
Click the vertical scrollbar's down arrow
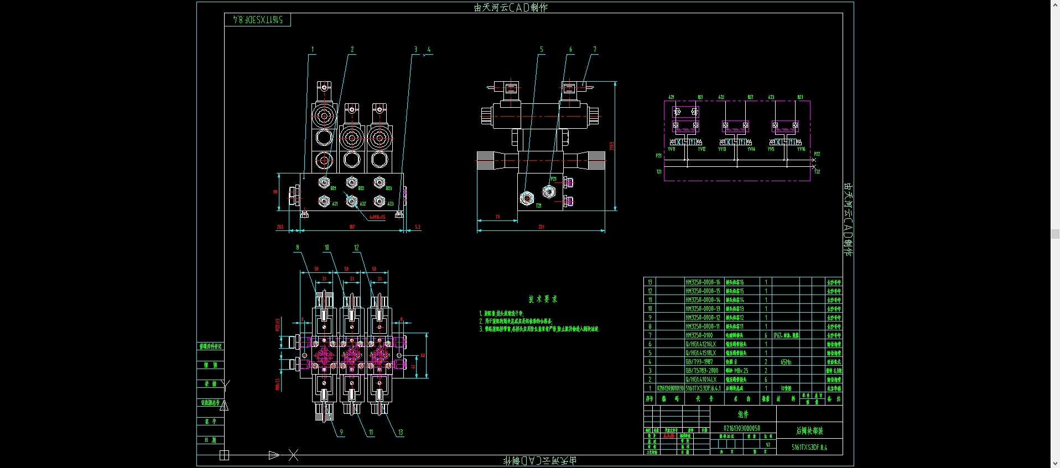pyautogui.click(x=1055, y=464)
